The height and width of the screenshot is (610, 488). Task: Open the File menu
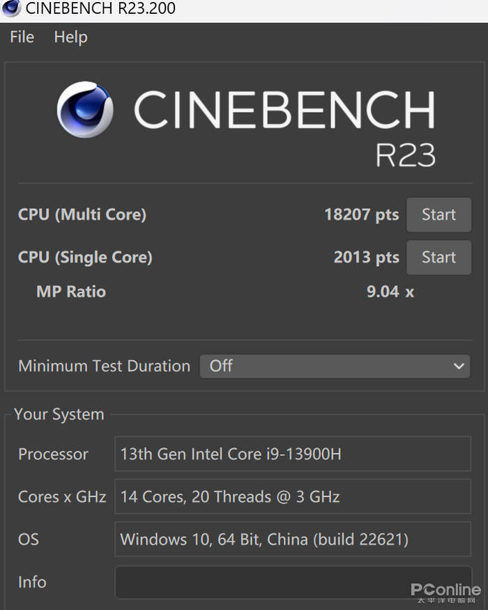[x=22, y=38]
